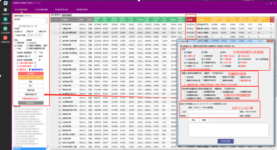Image resolution: width=277 pixels, height=150 pixels.
Task: Toggle 日期 checkbox in 显示设置 dialog
Action: pos(202,52)
